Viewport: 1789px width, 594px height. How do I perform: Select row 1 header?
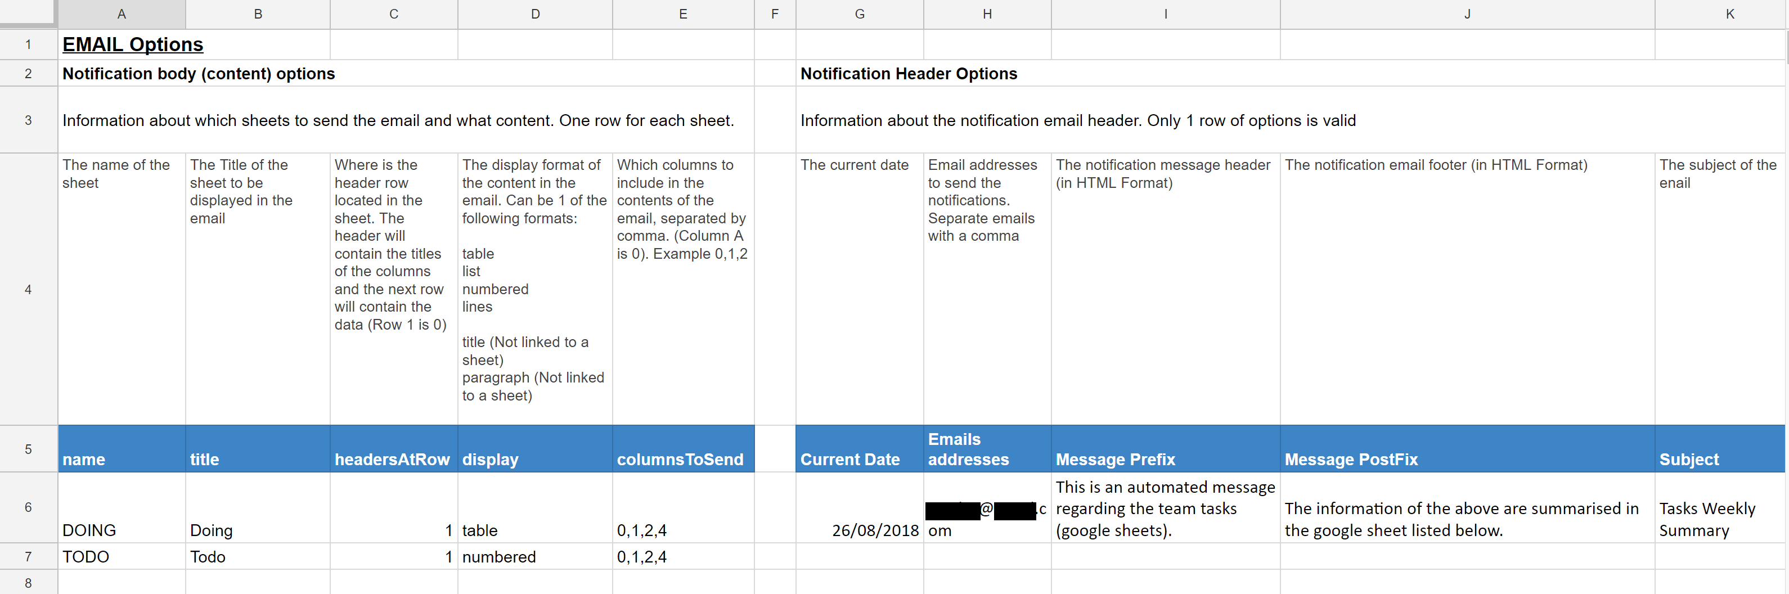(29, 44)
